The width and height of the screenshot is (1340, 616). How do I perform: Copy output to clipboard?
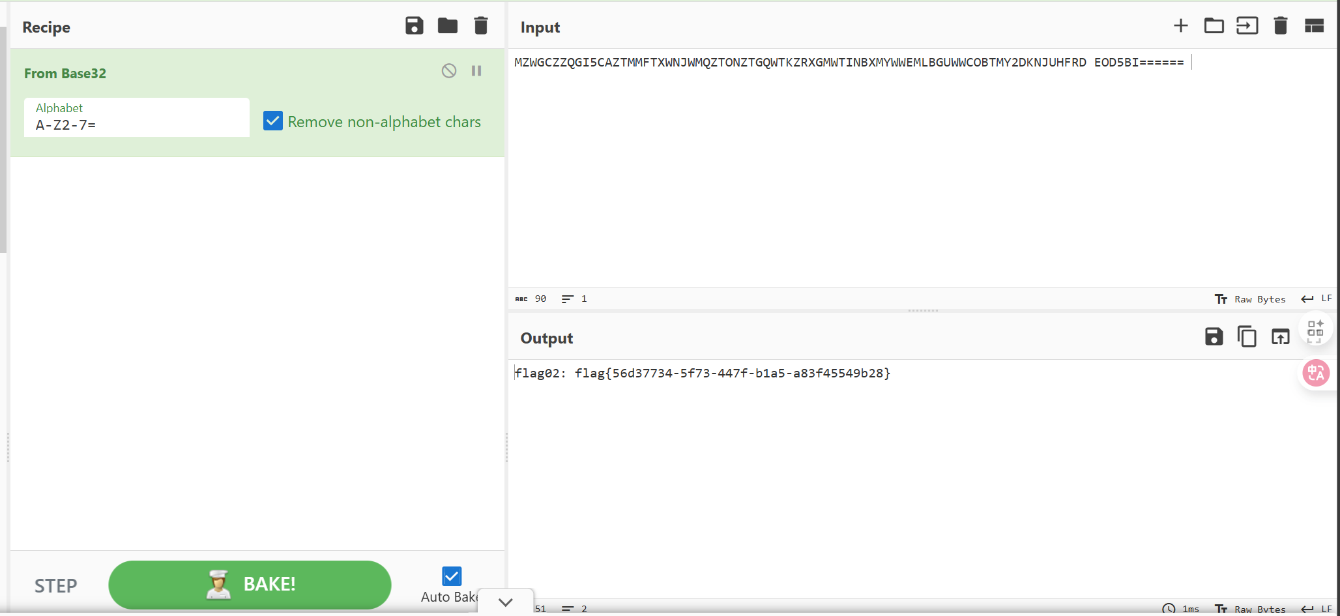pyautogui.click(x=1247, y=337)
